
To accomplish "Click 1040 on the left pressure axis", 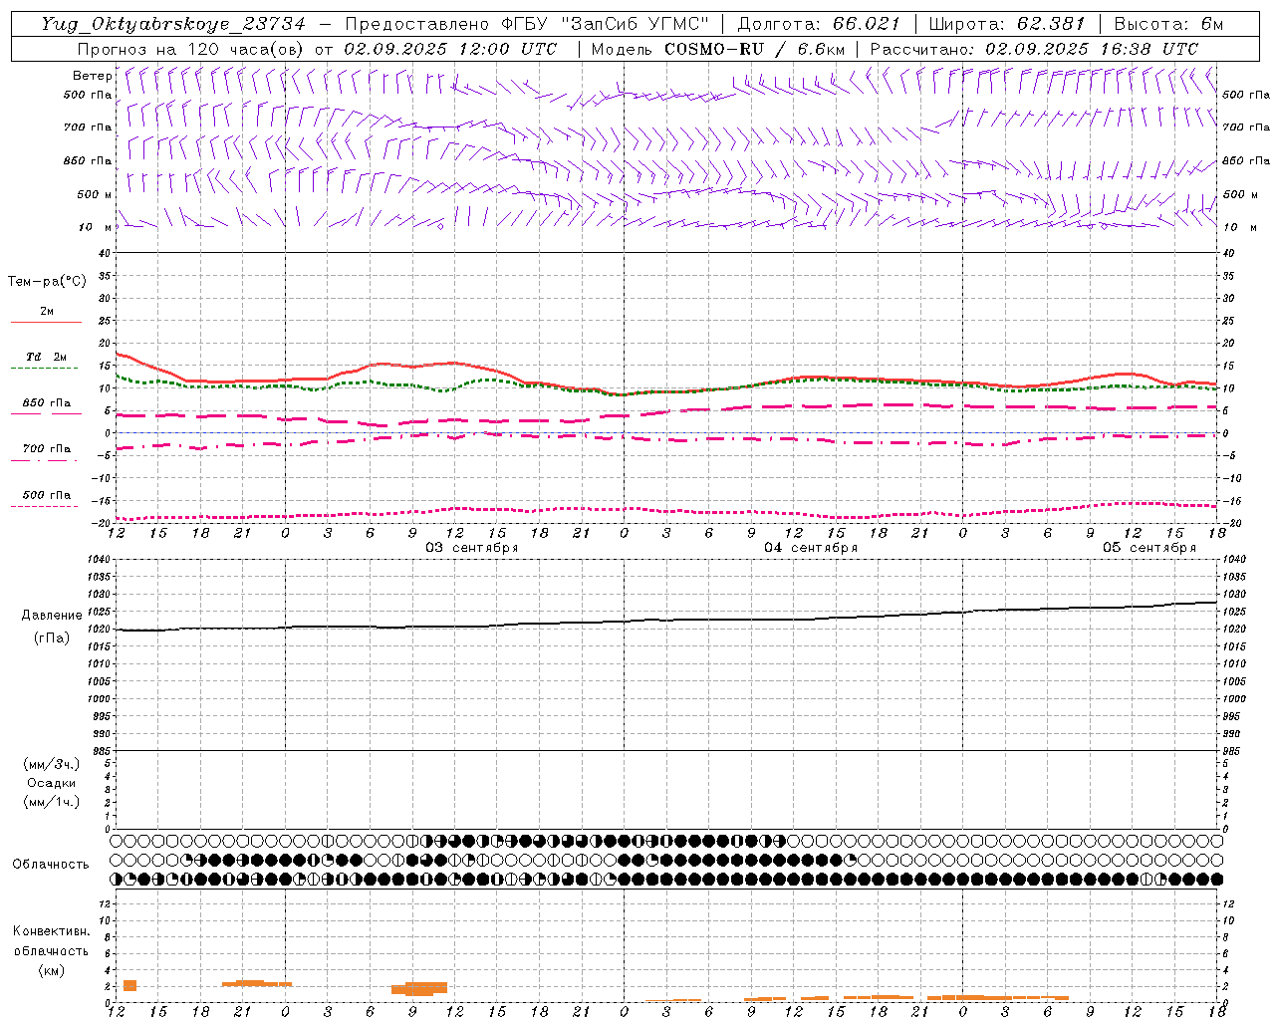I will click(x=100, y=560).
